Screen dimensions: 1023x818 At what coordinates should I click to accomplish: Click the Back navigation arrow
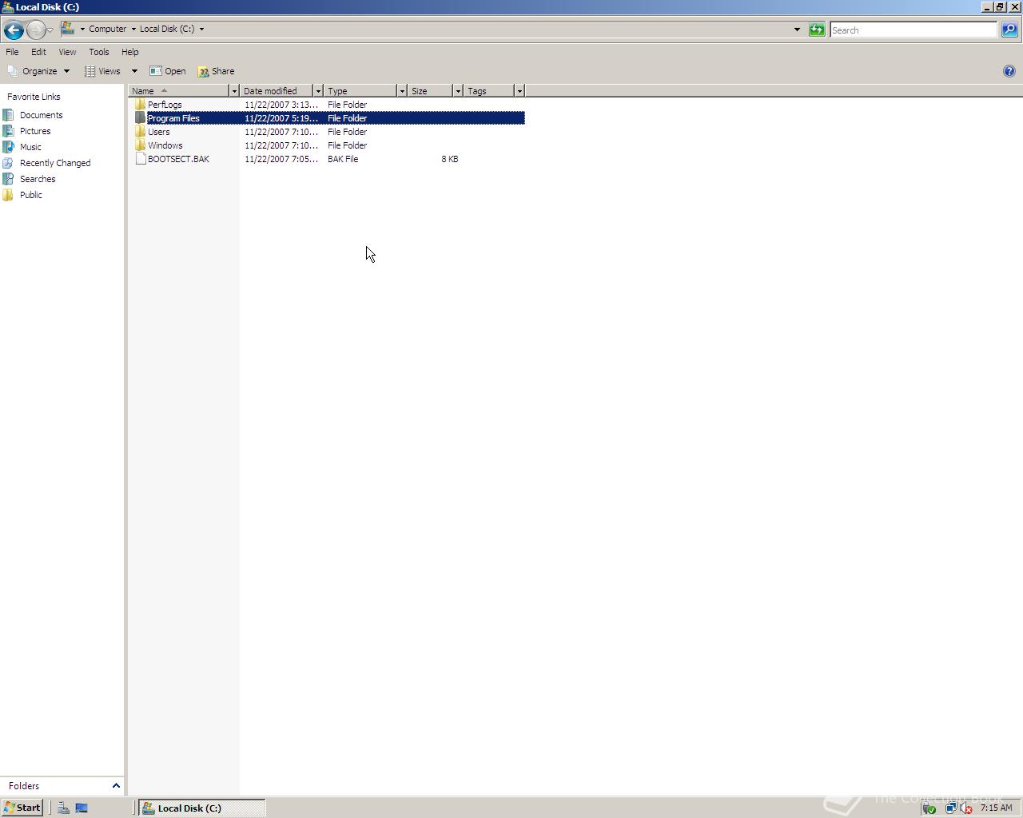pyautogui.click(x=13, y=30)
